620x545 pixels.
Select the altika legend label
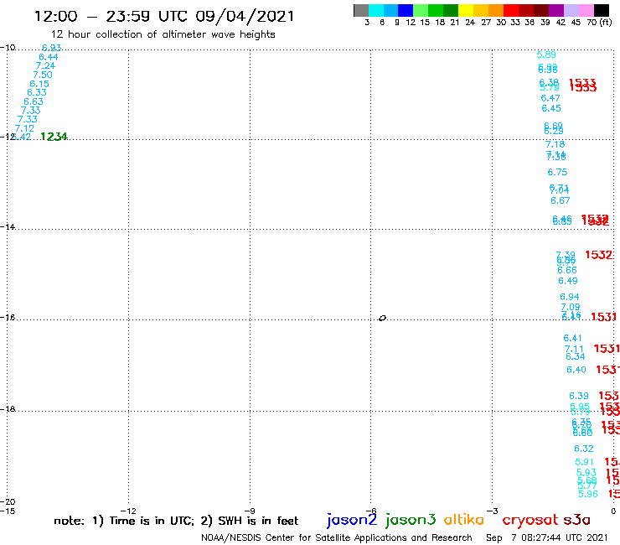[464, 520]
